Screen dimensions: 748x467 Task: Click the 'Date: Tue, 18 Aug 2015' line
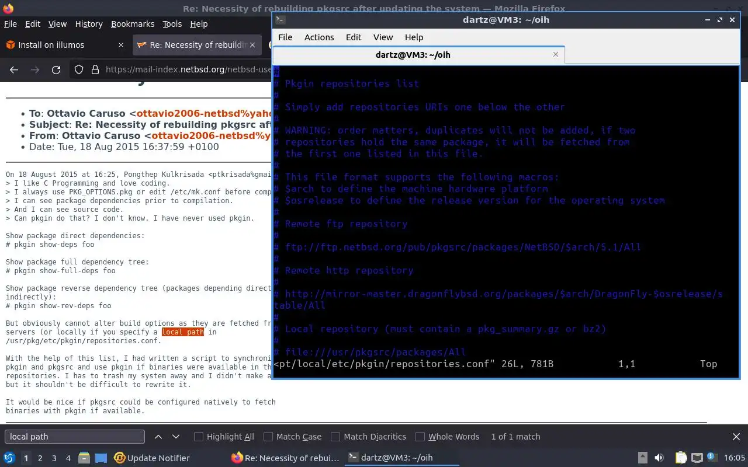[x=124, y=147]
